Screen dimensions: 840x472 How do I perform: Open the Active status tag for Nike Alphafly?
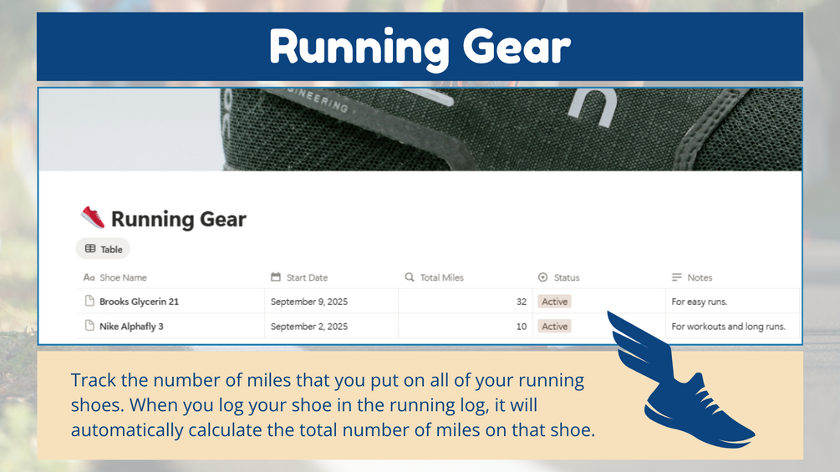(x=554, y=326)
